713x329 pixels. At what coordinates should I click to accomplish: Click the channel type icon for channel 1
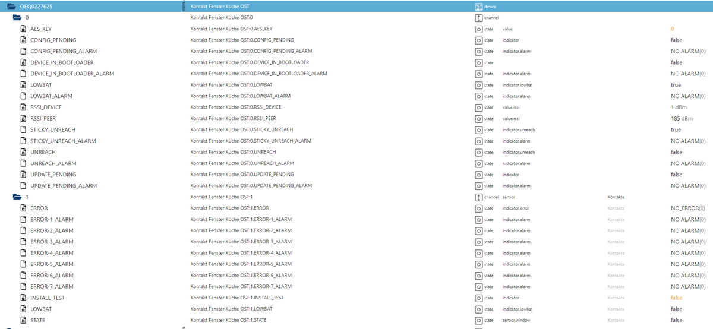pos(479,197)
